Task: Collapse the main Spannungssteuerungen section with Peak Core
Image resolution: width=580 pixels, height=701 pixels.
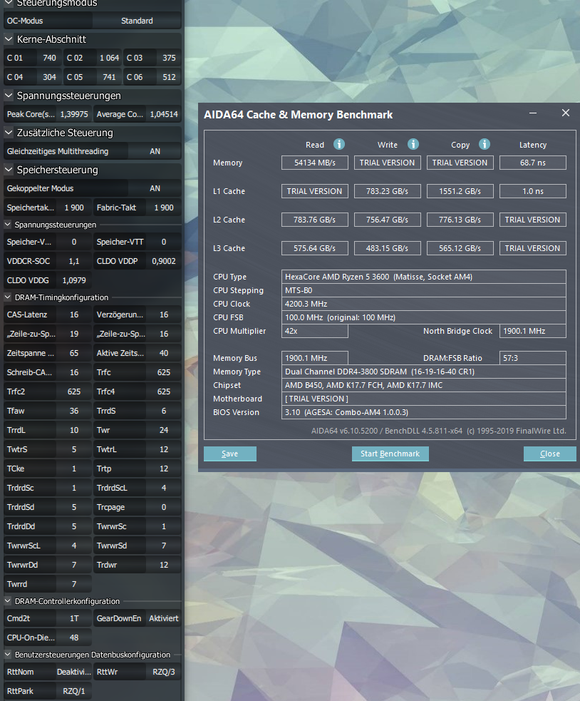Action: tap(9, 96)
